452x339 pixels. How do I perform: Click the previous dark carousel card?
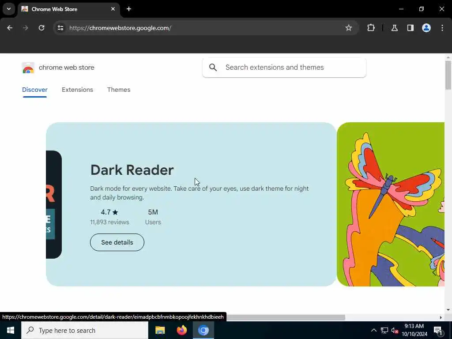tap(54, 204)
